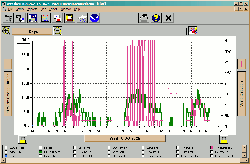250x164 pixels.
Task: Enable the Outside Temp checkbox
Action: point(6,148)
